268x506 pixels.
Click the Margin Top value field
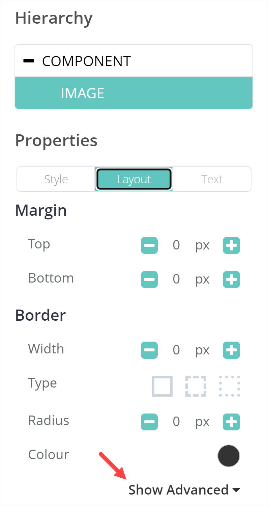[176, 245]
